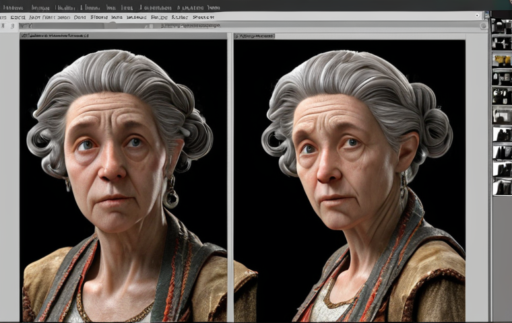
Task: Select the yellow thumbnail in the right strip
Action: tap(502, 60)
